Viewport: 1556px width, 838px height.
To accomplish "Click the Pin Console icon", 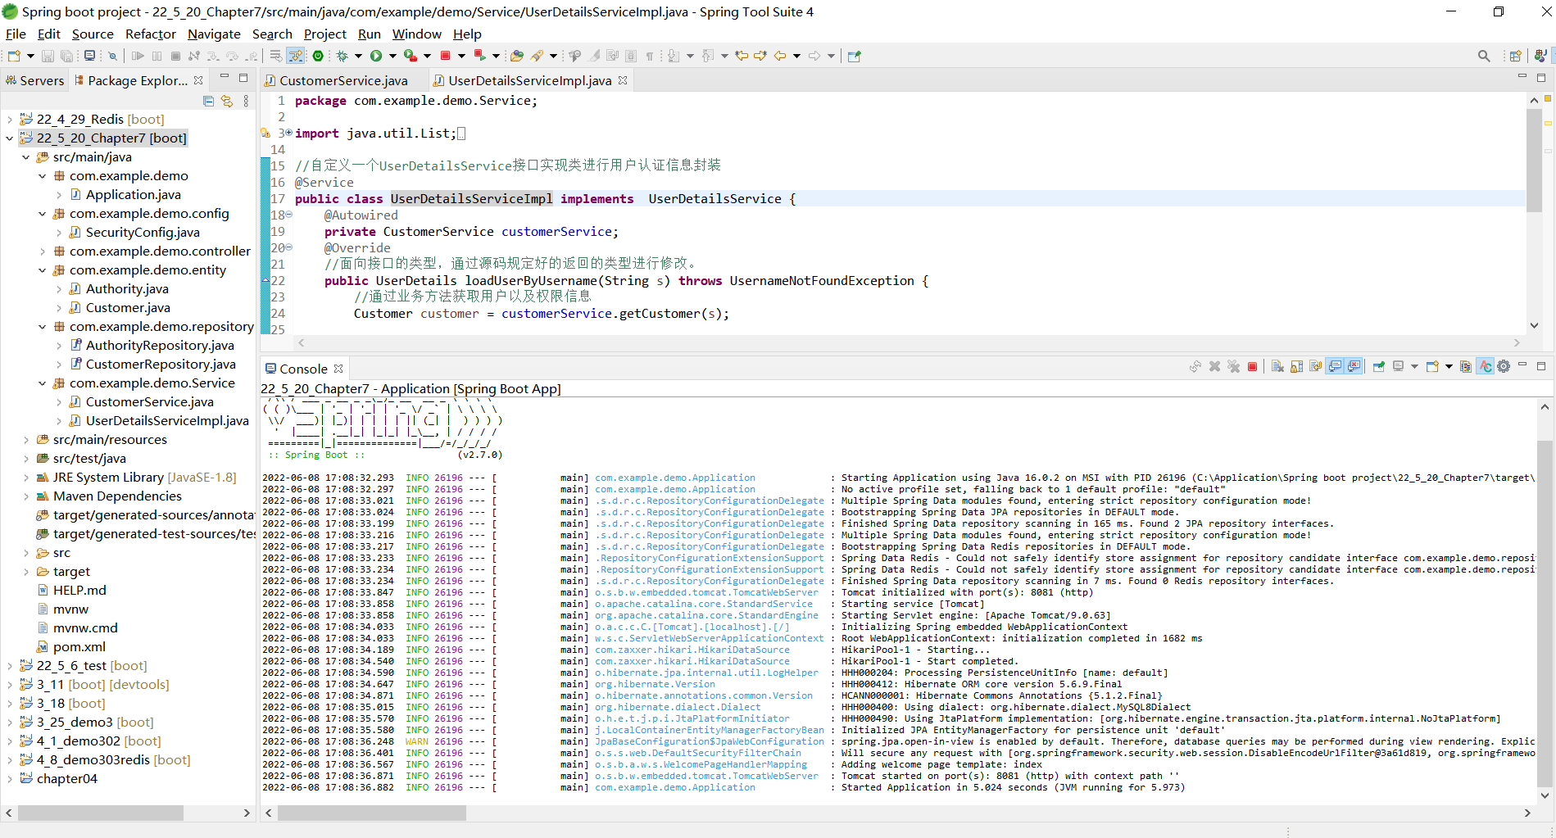I will [x=1379, y=367].
